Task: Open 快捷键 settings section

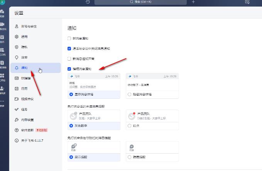Action: click(x=35, y=78)
